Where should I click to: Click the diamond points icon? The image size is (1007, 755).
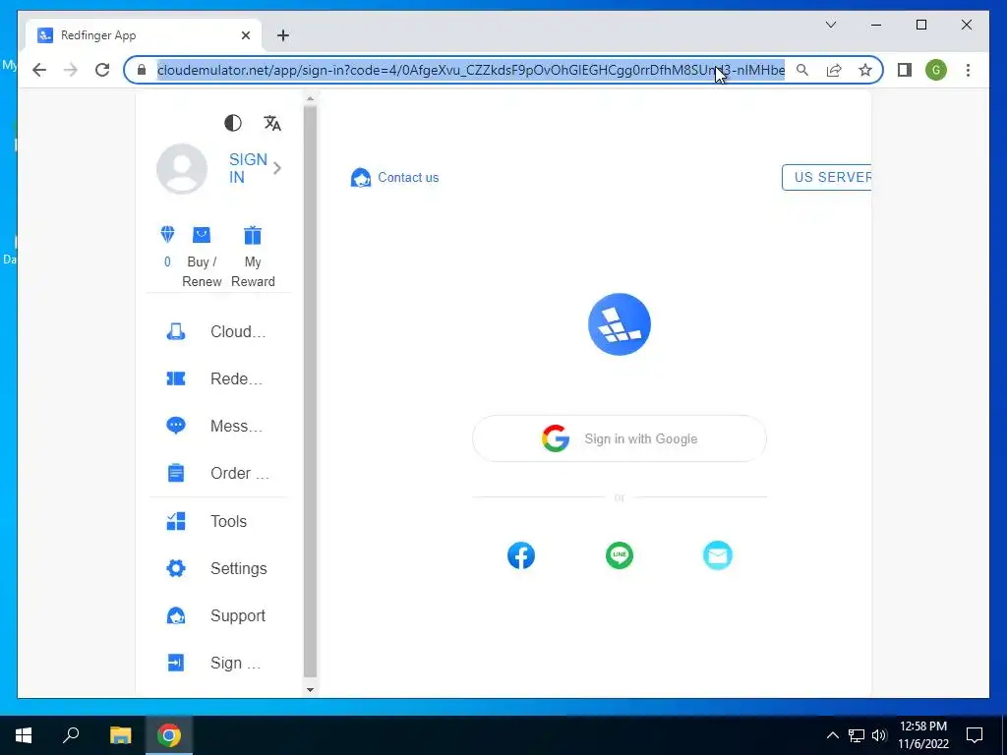click(167, 234)
